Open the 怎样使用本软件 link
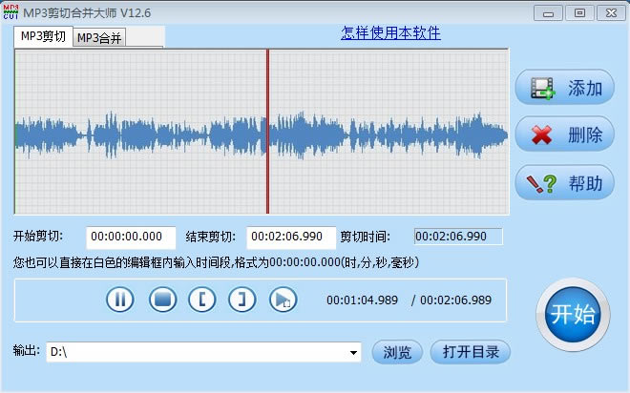The image size is (630, 393). tap(390, 33)
